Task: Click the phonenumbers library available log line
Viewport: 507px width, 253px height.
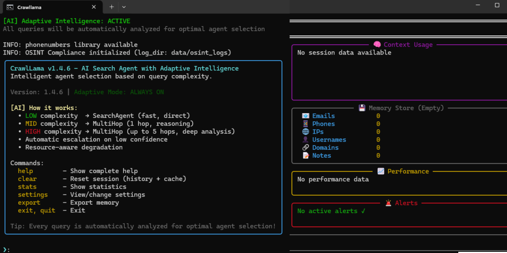Action: (x=70, y=45)
